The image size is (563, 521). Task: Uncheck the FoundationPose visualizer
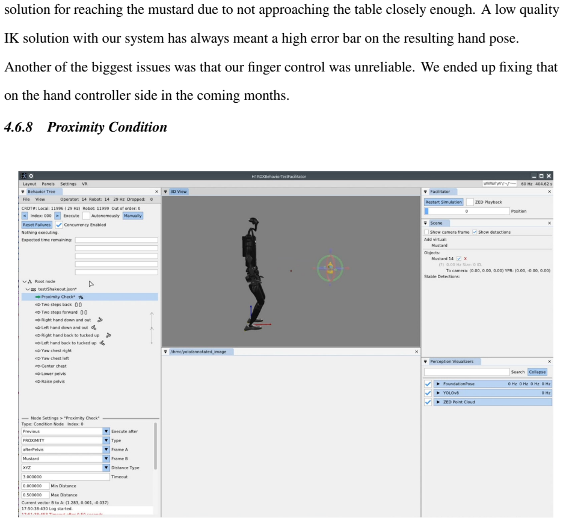tap(428, 384)
